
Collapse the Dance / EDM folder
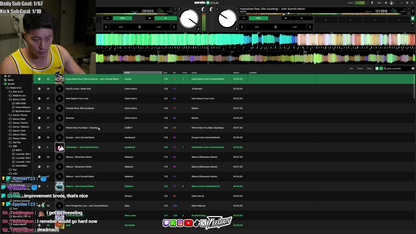tap(8, 99)
